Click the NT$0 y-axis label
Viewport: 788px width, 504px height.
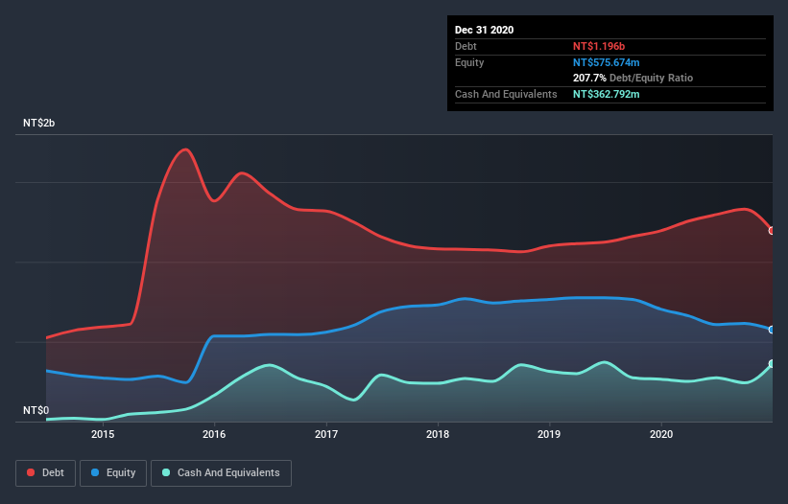36,410
